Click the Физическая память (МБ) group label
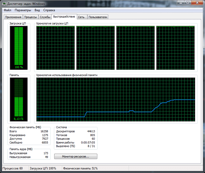Image resolution: width=205 pixels, height=173 pixels. click(x=25, y=127)
